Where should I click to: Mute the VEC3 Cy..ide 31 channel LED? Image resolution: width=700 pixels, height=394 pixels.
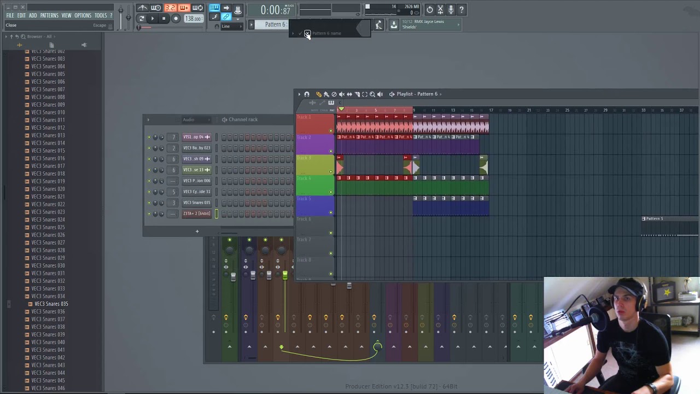[149, 192]
